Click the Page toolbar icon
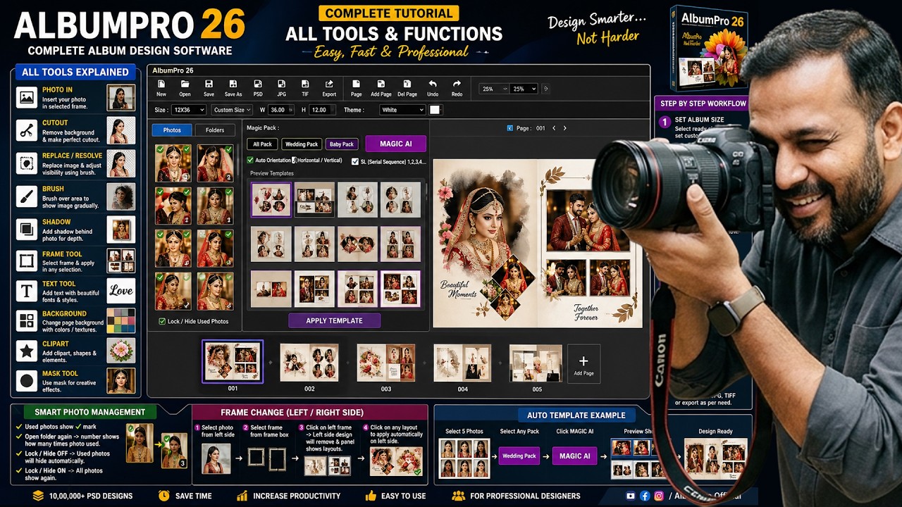 (357, 84)
